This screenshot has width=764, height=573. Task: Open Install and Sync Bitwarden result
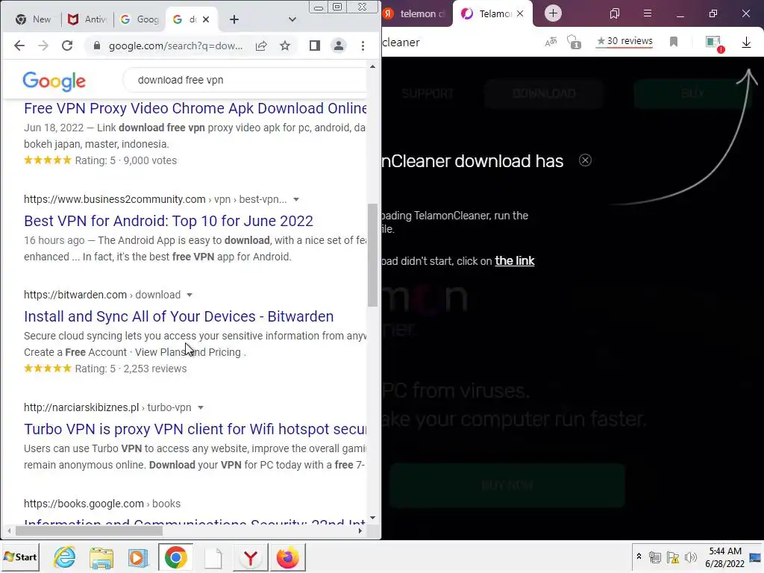point(179,316)
